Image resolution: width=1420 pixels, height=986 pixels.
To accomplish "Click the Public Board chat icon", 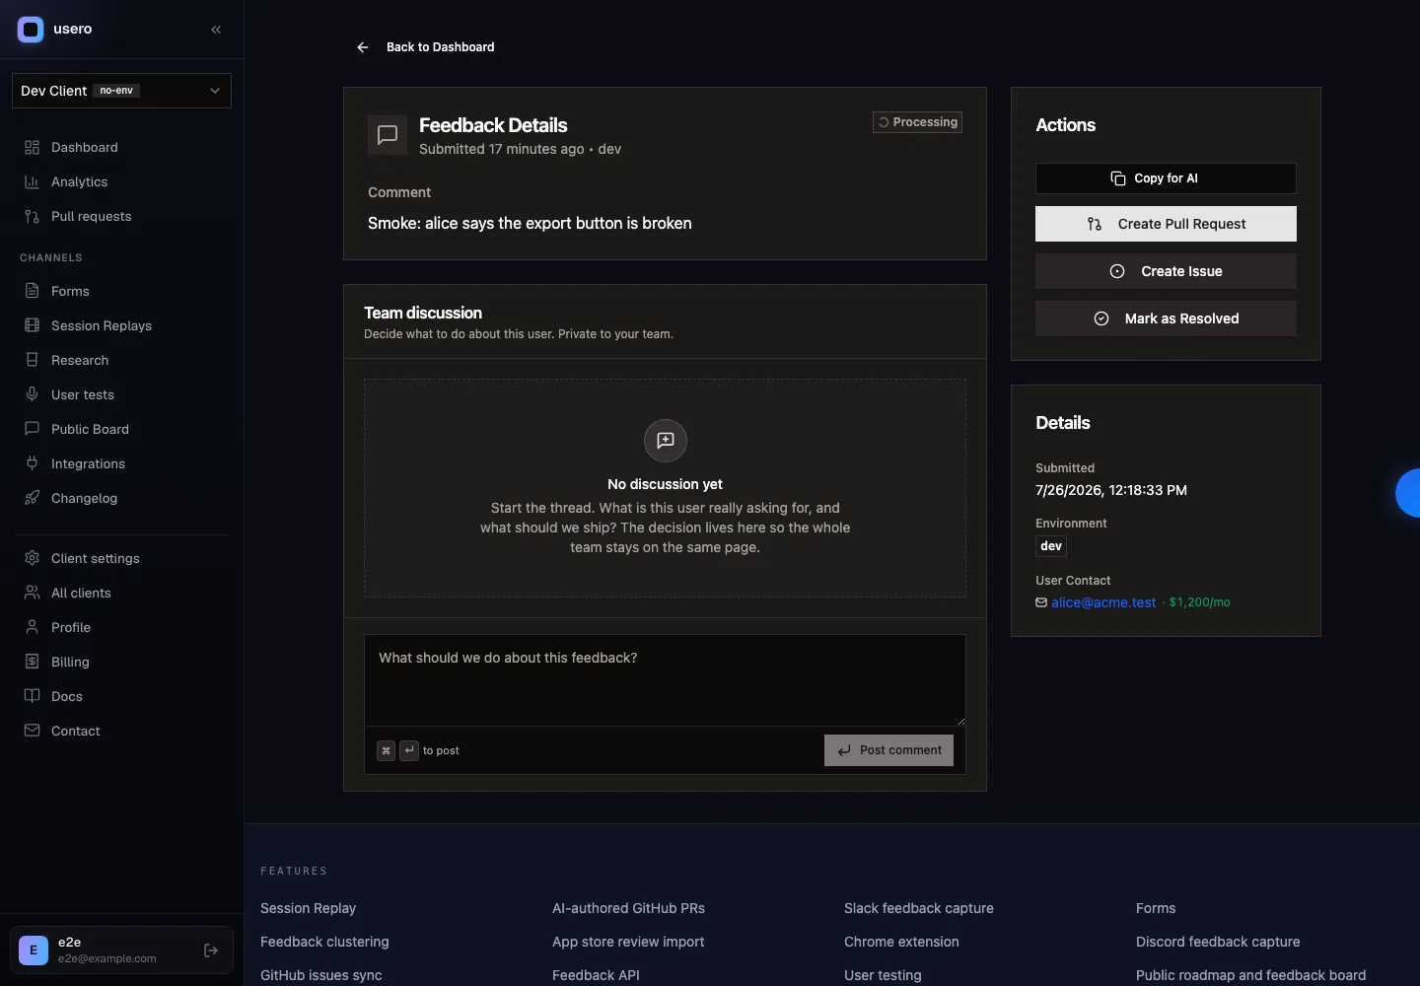I will 32,429.
